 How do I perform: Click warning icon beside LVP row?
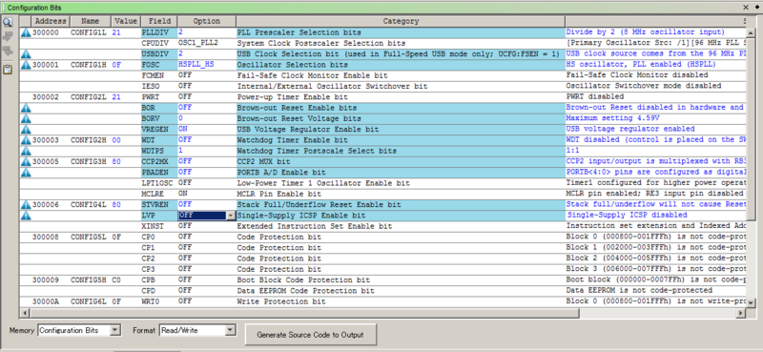pyautogui.click(x=26, y=216)
